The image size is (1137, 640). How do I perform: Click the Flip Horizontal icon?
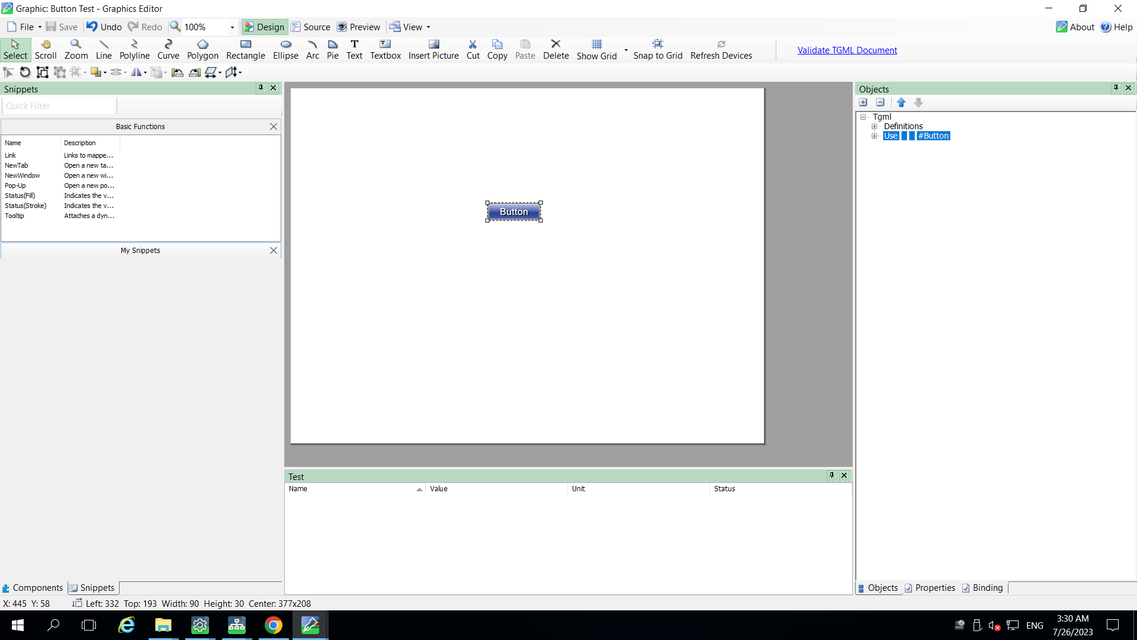137,72
